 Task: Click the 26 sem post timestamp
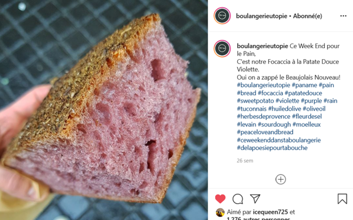point(245,160)
